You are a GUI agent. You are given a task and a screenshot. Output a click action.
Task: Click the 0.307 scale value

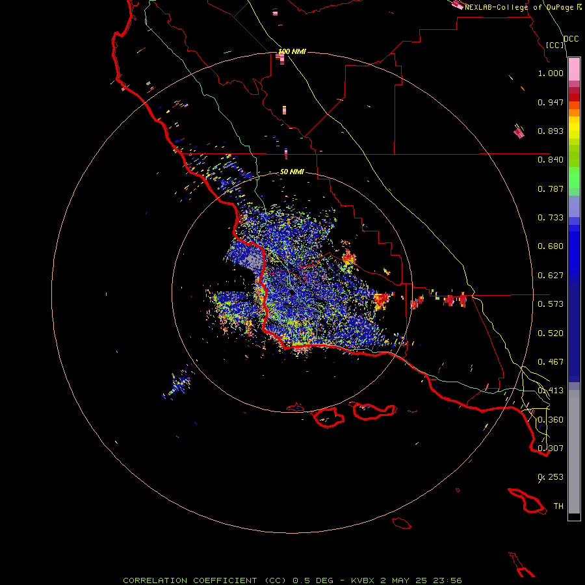pyautogui.click(x=551, y=448)
